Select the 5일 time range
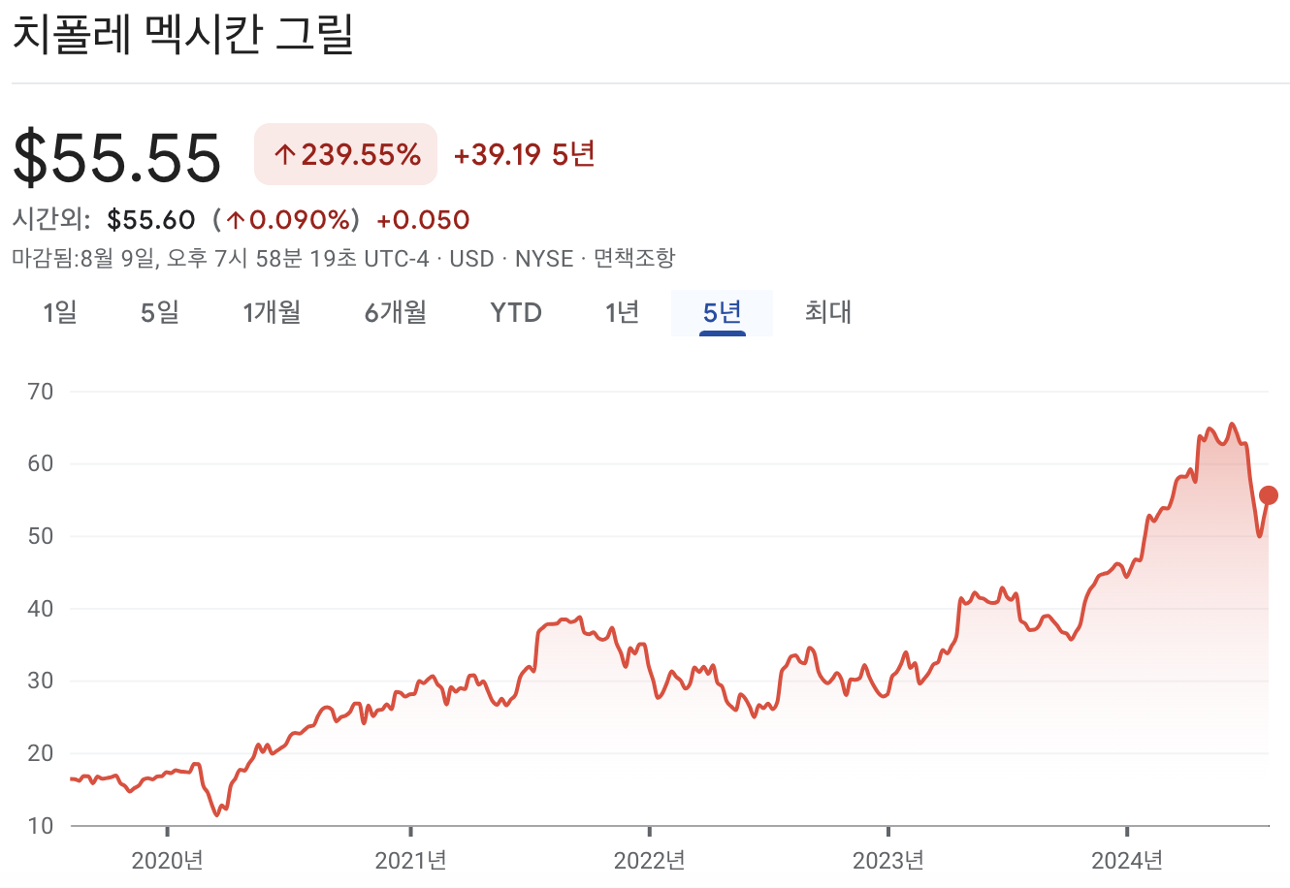The width and height of the screenshot is (1290, 888). (160, 312)
